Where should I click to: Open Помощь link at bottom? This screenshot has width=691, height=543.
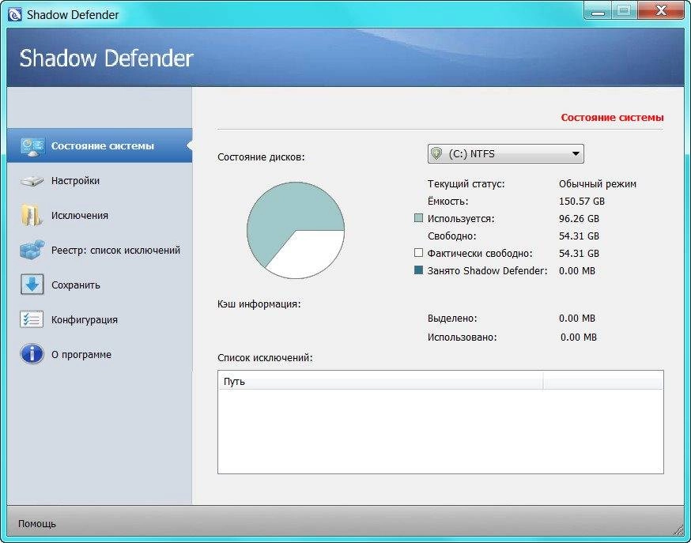[37, 523]
